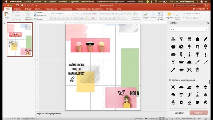Click the undo arrow icon

click(x=26, y=5)
